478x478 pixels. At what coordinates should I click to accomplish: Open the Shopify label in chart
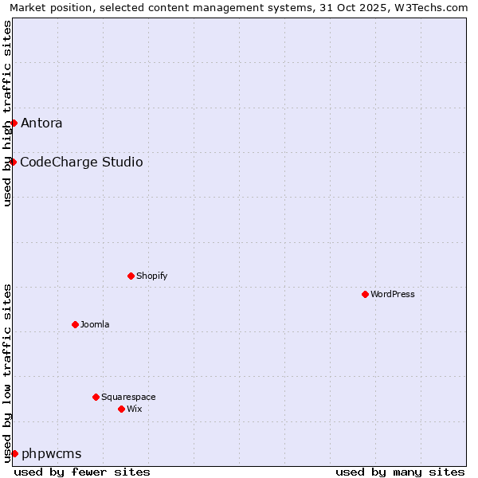click(151, 276)
